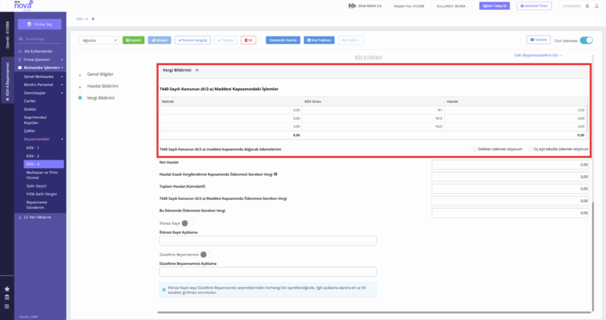Collapse the Vergi Bildirimi section arrow
This screenshot has width=606, height=320.
pos(197,70)
